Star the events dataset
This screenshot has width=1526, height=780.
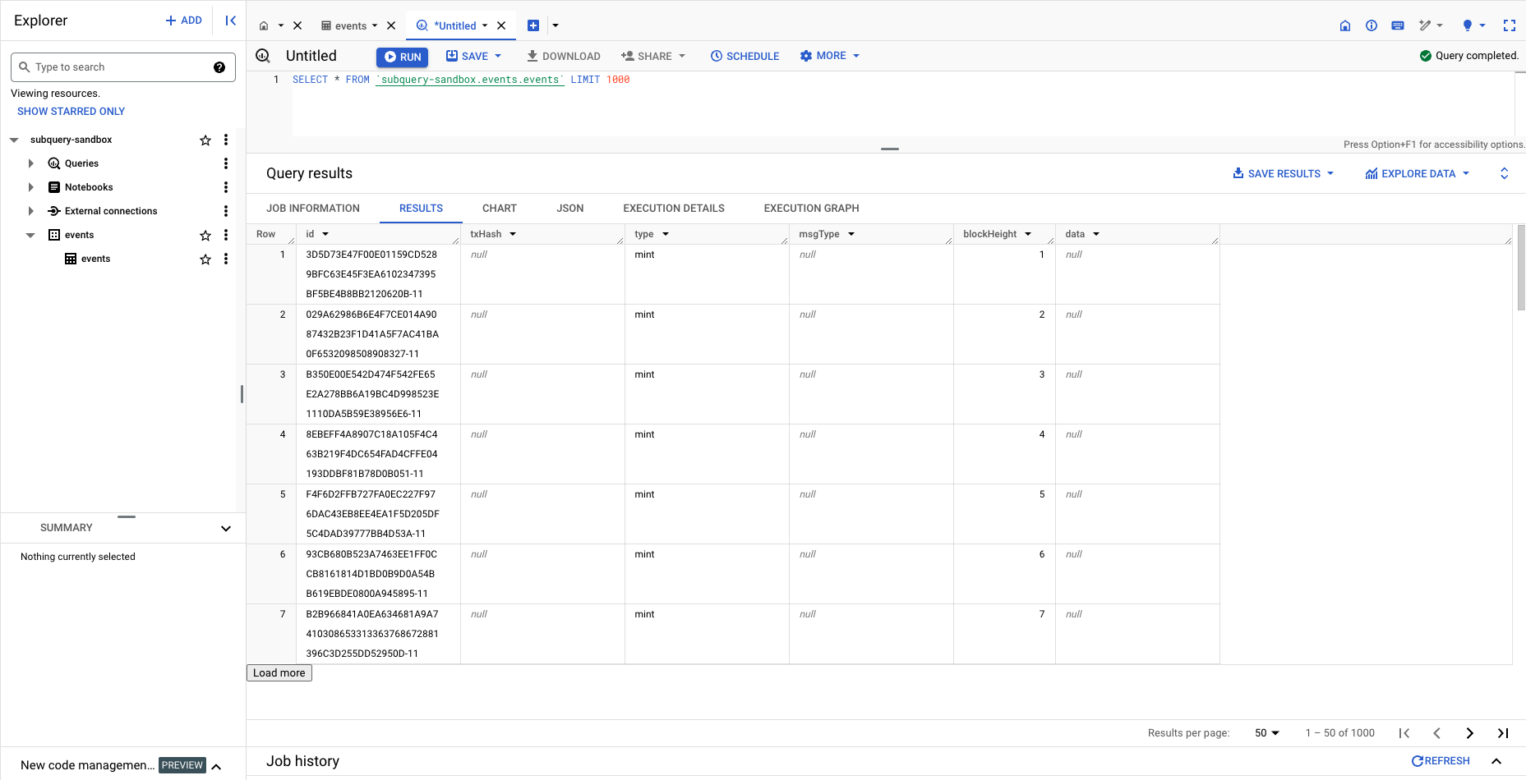tap(205, 236)
